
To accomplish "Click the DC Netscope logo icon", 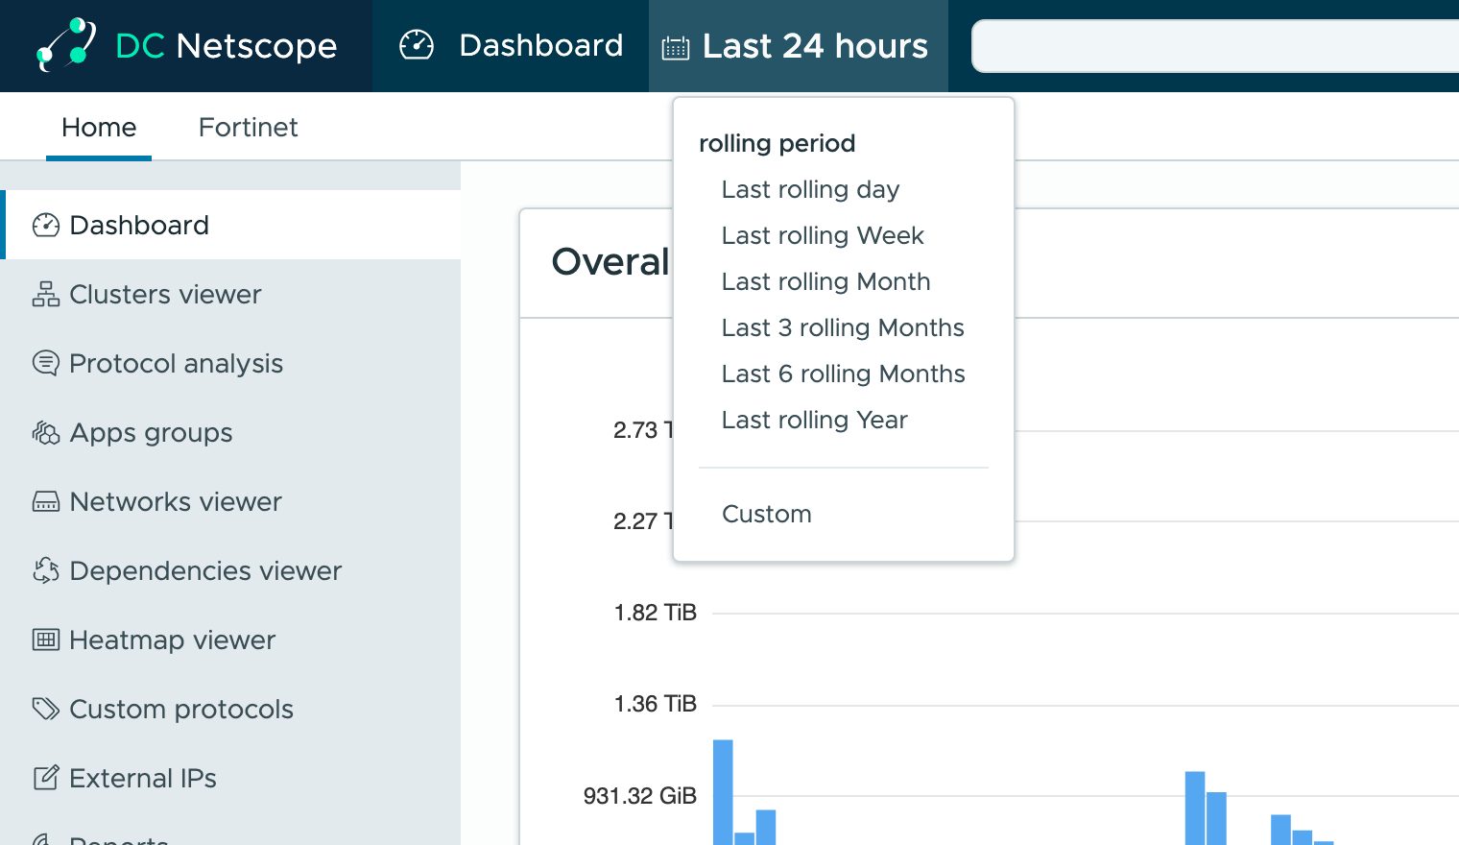I will click(x=66, y=44).
